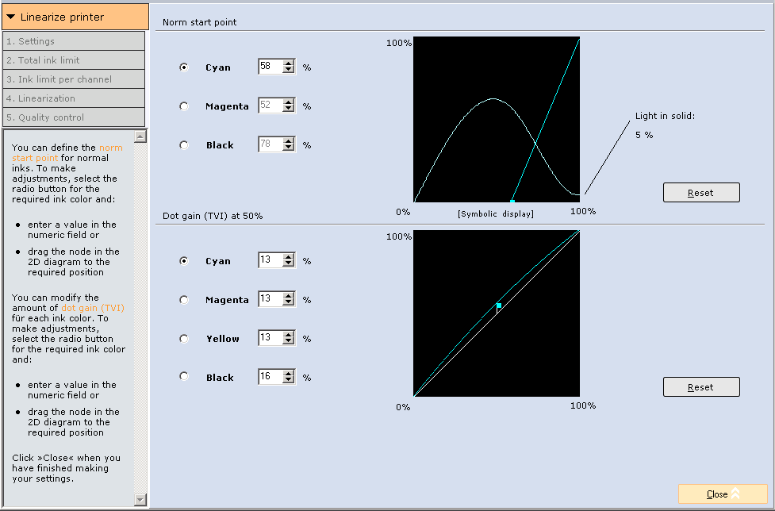
Task: Click the dot gain (TVI) help link
Action: pos(93,308)
